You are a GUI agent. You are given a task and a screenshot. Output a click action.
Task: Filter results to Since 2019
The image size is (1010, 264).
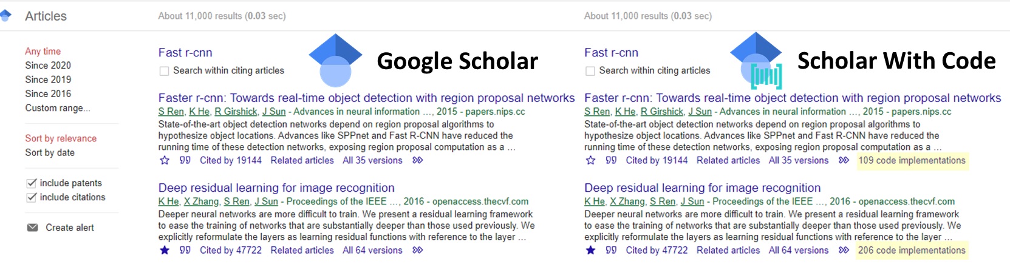tap(48, 80)
